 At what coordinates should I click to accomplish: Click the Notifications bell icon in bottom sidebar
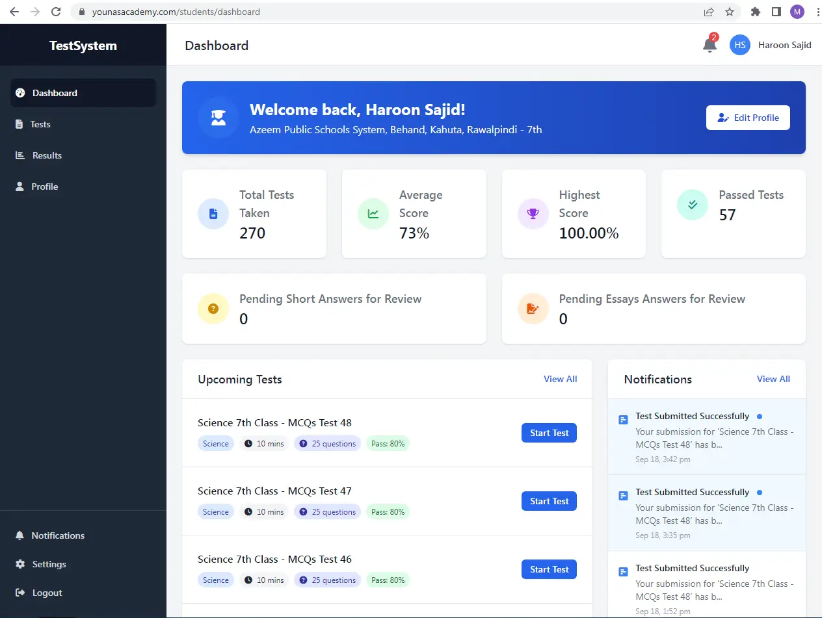click(x=19, y=535)
